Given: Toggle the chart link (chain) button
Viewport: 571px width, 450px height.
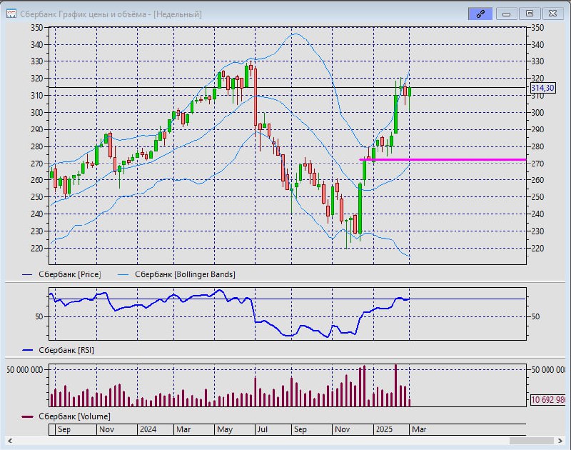Looking at the screenshot, I should click(480, 14).
